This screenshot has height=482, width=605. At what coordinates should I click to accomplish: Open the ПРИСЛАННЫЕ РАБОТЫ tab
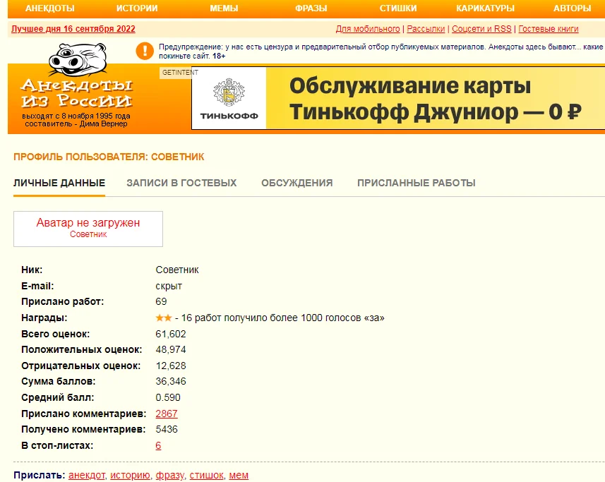416,183
